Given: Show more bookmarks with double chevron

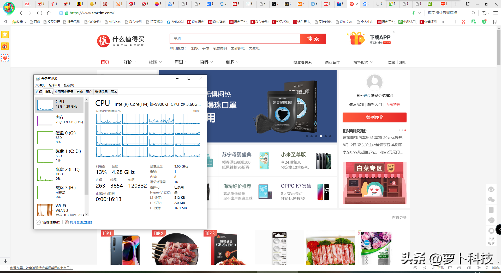Looking at the screenshot, I should [x=443, y=22].
